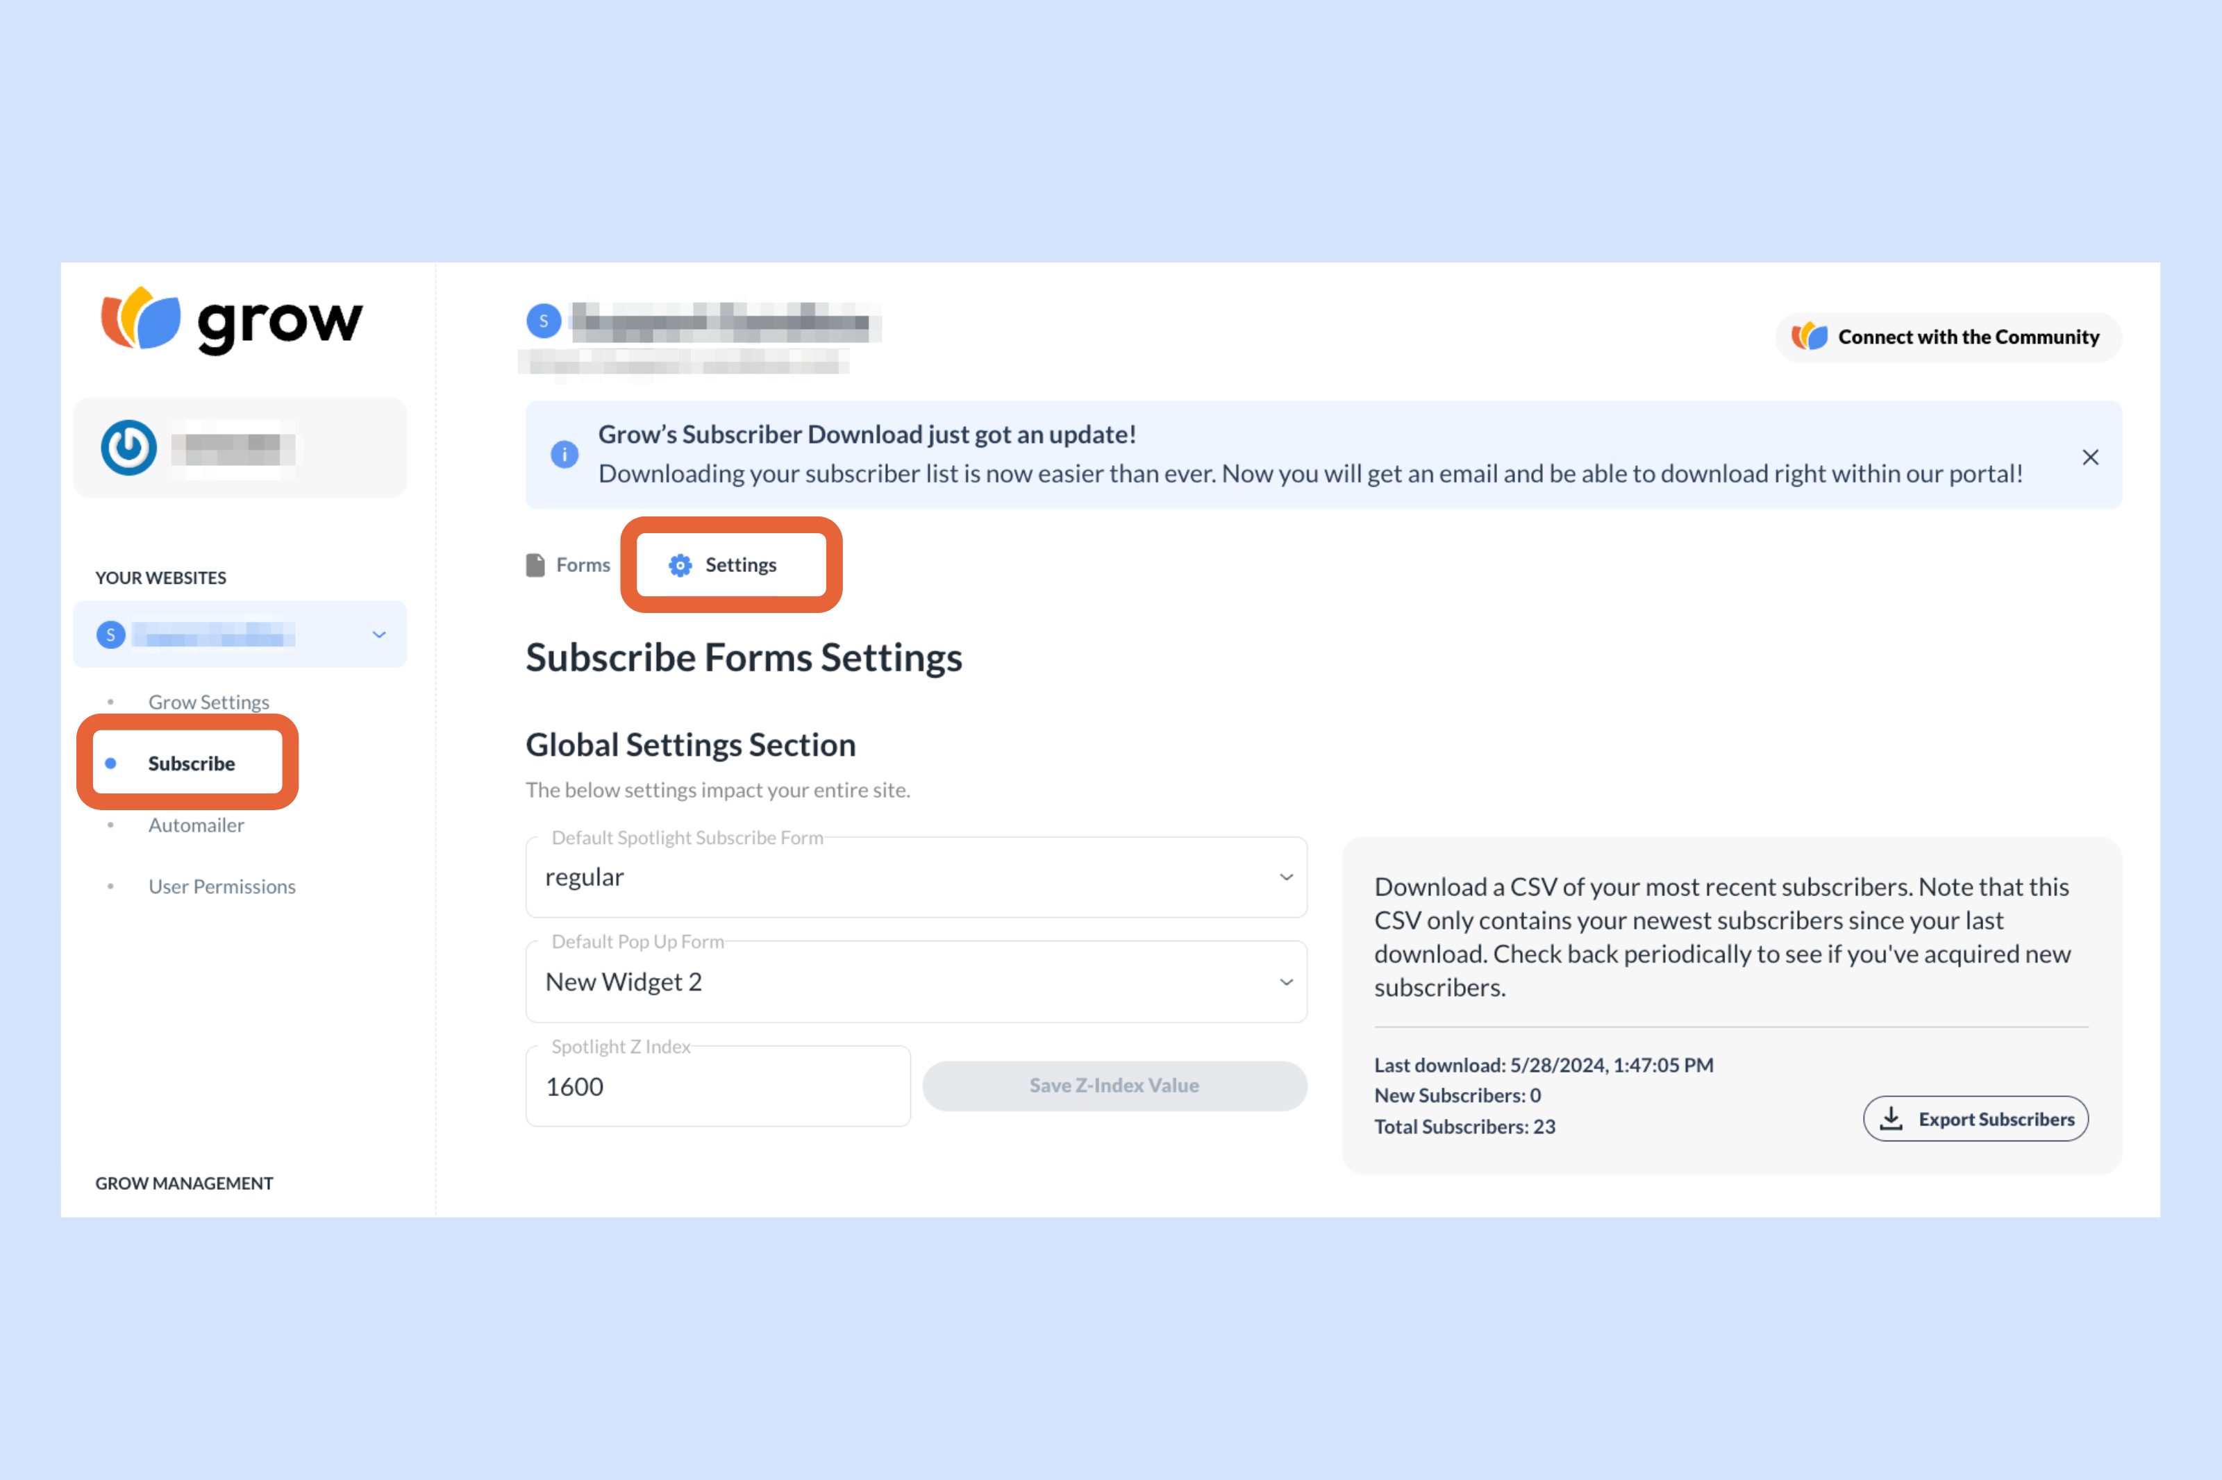2222x1480 pixels.
Task: Click inside the Spotlight Z Index field
Action: tap(717, 1086)
